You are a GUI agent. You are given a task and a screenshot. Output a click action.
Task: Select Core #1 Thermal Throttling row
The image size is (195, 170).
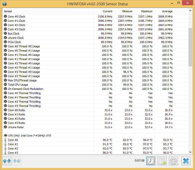tap(95, 97)
